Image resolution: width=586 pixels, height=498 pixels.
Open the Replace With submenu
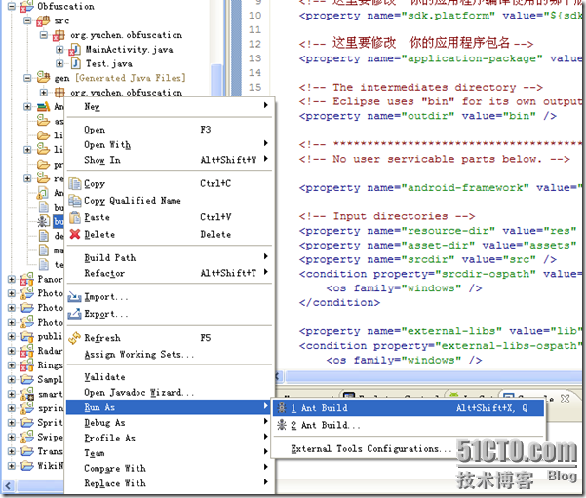(170, 483)
